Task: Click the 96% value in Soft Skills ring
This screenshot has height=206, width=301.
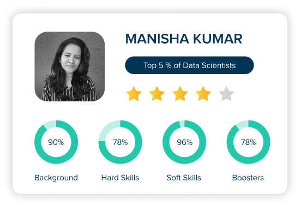Action: [184, 142]
